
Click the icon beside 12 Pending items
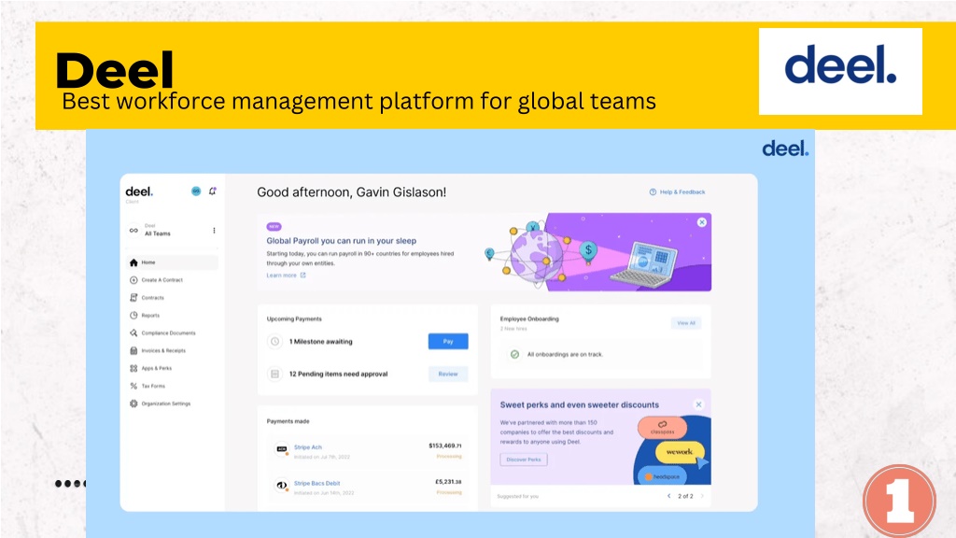tap(275, 374)
